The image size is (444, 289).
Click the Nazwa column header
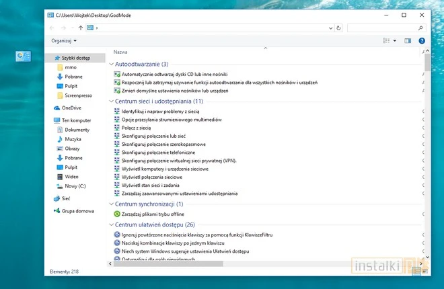coord(121,52)
